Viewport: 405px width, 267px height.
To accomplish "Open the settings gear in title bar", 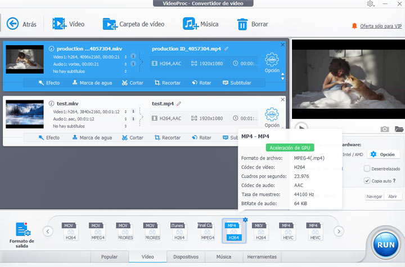I will (x=370, y=4).
